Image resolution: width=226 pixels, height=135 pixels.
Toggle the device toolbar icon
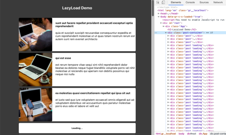163,2
